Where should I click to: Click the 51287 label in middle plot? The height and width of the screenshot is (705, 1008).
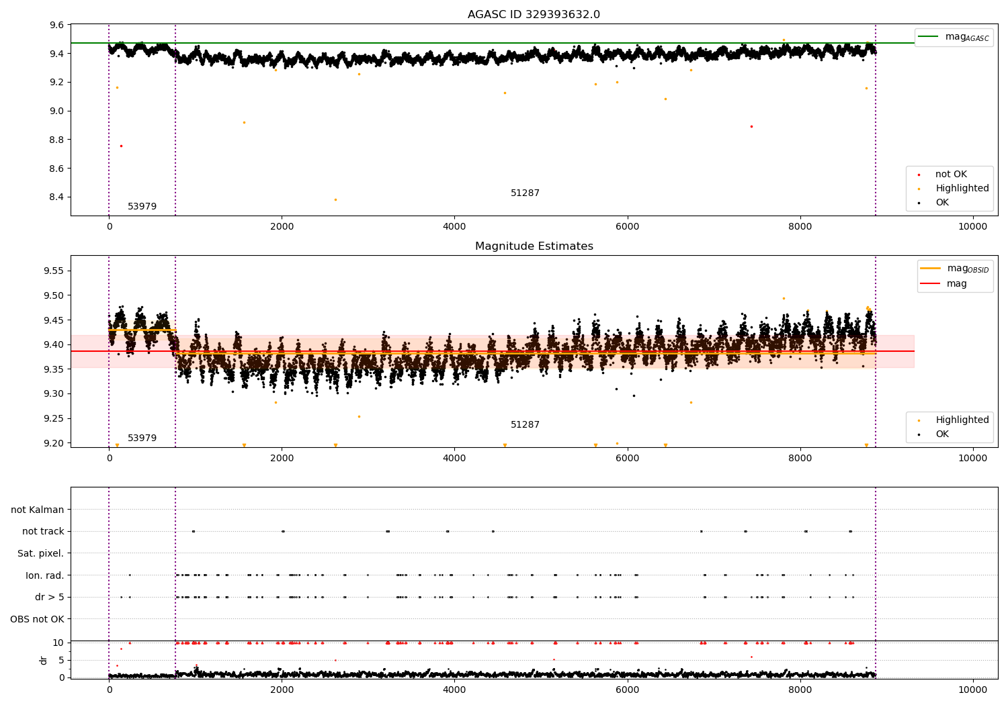525,425
